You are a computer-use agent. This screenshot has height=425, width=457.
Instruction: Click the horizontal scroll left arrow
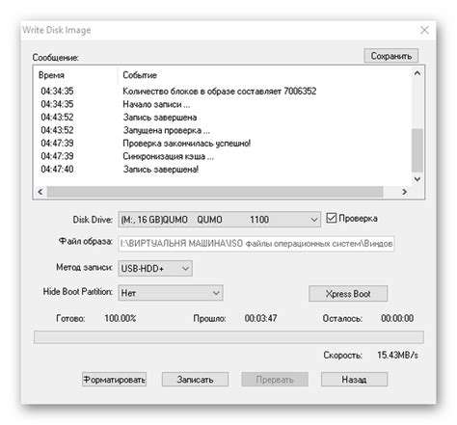40,192
